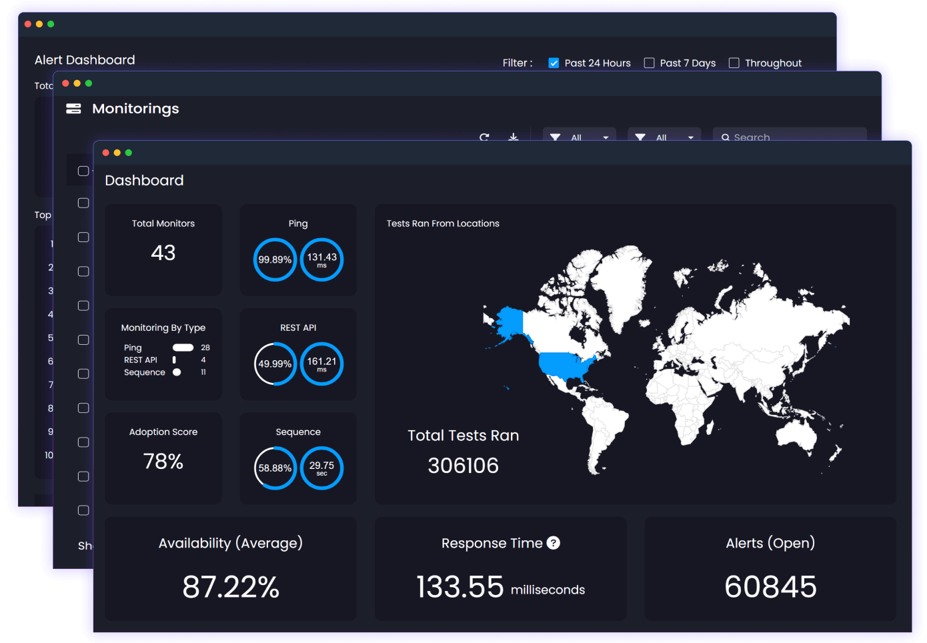Click the Monitorings server icon
This screenshot has width=927, height=643.
click(73, 109)
